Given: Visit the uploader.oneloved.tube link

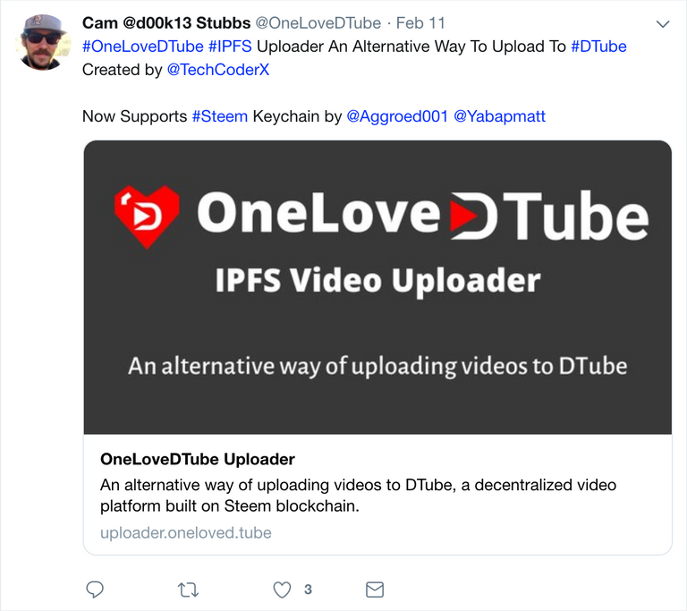Looking at the screenshot, I should pos(186,532).
